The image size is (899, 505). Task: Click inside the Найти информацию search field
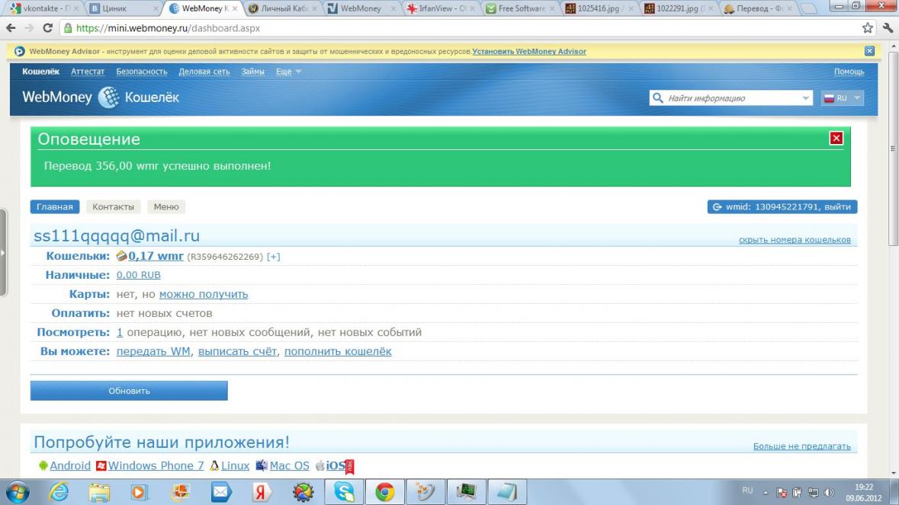click(728, 98)
